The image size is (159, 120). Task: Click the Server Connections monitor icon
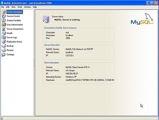4,29
